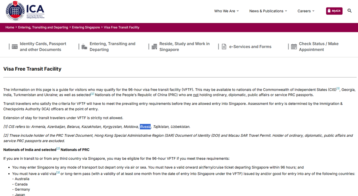
Task: Click the calendar icon for Check Status
Action: click(294, 47)
